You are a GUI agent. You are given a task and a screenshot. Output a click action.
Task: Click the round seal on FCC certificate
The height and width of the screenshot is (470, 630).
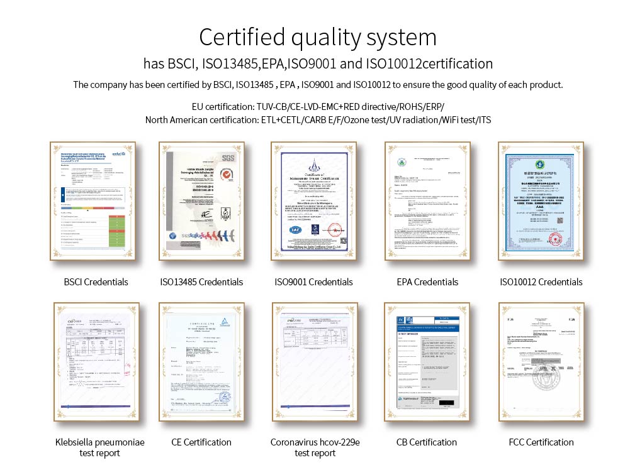(x=546, y=378)
